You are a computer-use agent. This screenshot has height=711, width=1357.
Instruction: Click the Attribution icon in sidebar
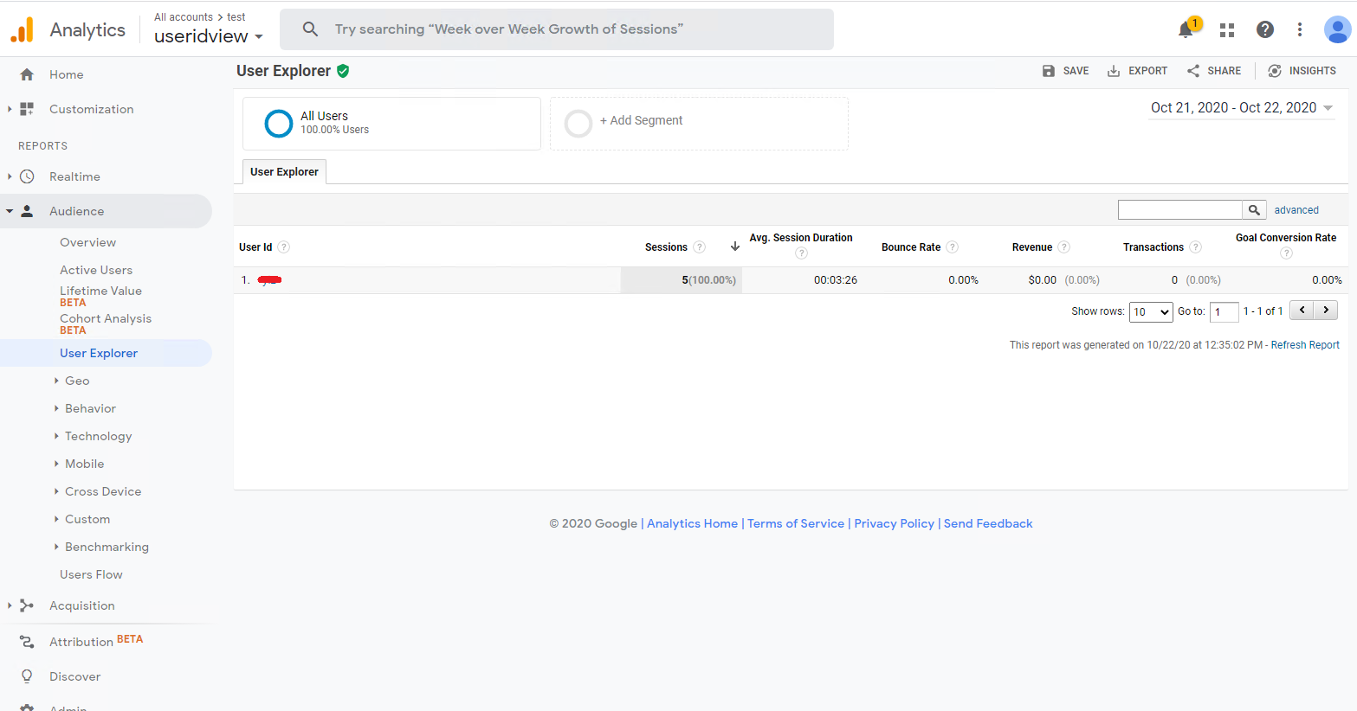[x=27, y=642]
